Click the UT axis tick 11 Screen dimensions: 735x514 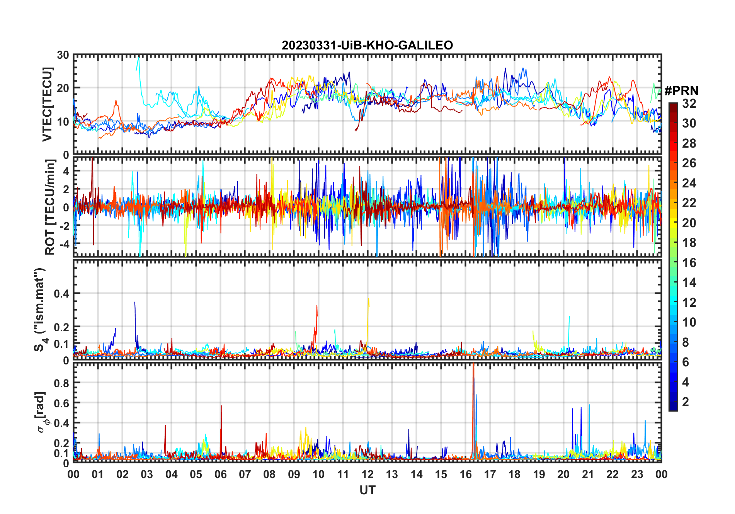point(343,474)
